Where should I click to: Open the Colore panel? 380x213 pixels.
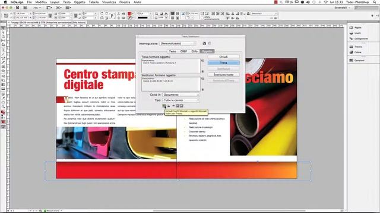click(x=356, y=52)
